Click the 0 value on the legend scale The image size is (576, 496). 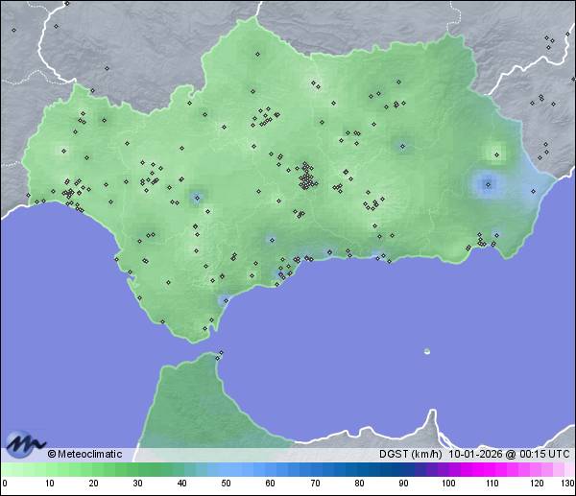coord(5,484)
